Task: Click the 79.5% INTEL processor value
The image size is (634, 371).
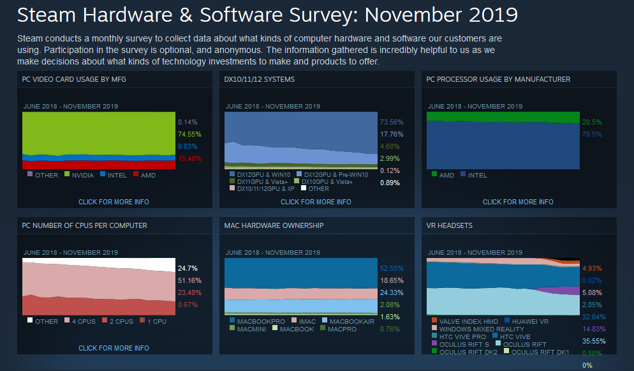Action: (x=592, y=134)
